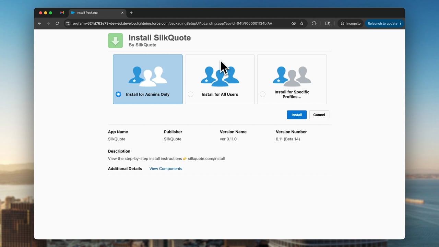Click the back navigation arrow
Screen dimensions: 439x247
[39, 23]
